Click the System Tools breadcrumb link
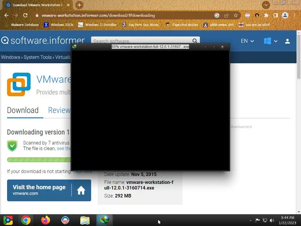 tap(38, 57)
